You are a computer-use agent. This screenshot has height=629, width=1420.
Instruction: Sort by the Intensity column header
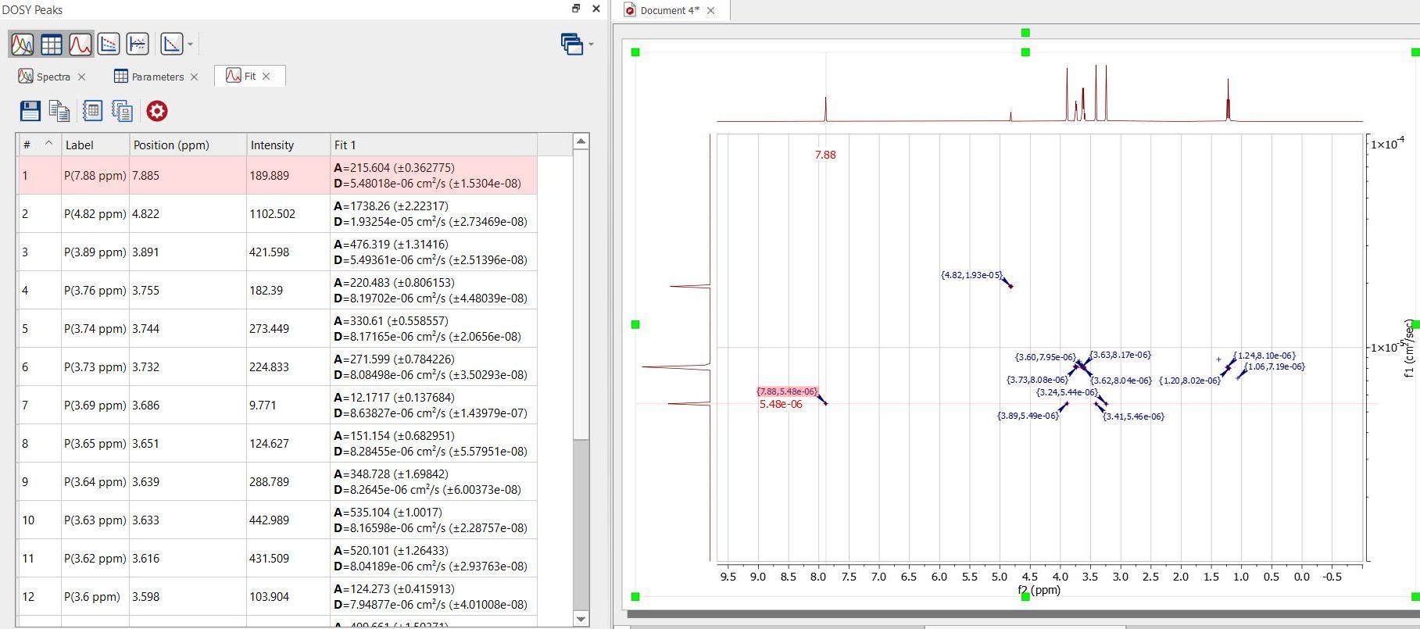288,145
